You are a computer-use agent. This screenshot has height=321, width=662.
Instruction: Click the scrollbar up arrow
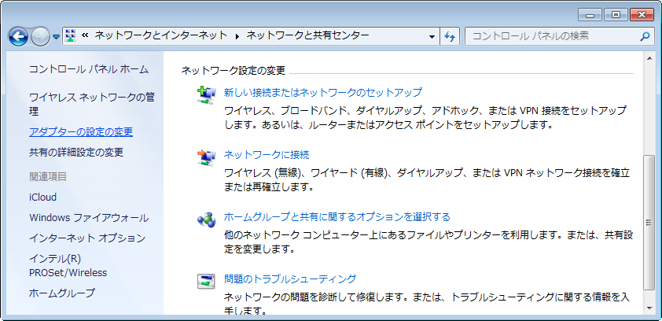(649, 59)
